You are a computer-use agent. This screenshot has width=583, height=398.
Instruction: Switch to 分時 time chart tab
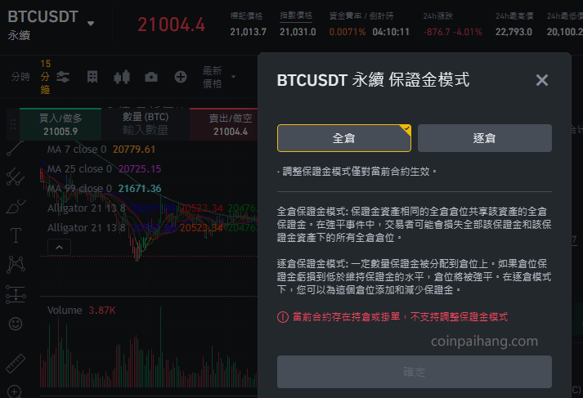(x=20, y=77)
